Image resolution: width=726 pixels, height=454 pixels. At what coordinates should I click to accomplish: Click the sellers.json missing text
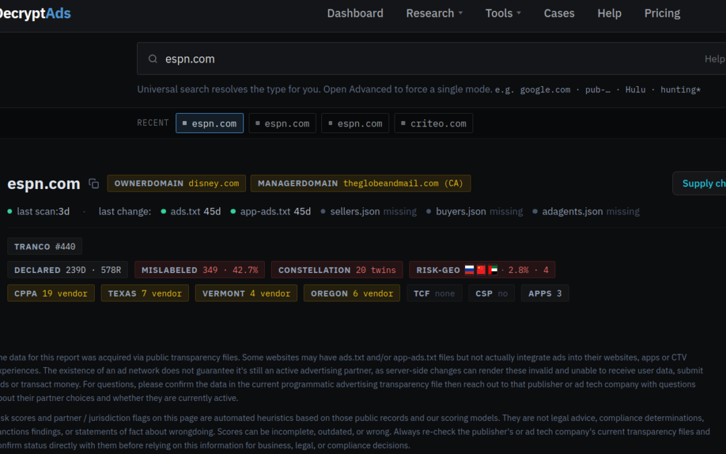pos(373,211)
